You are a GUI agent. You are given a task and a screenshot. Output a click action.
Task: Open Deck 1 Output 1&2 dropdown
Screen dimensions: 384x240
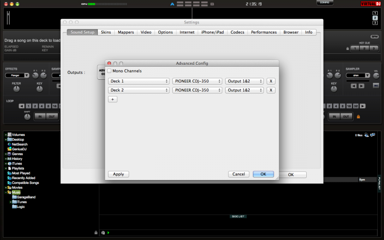click(244, 81)
